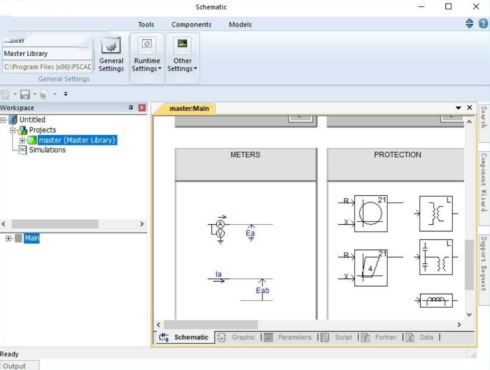Open the help question mark icon

(x=483, y=24)
